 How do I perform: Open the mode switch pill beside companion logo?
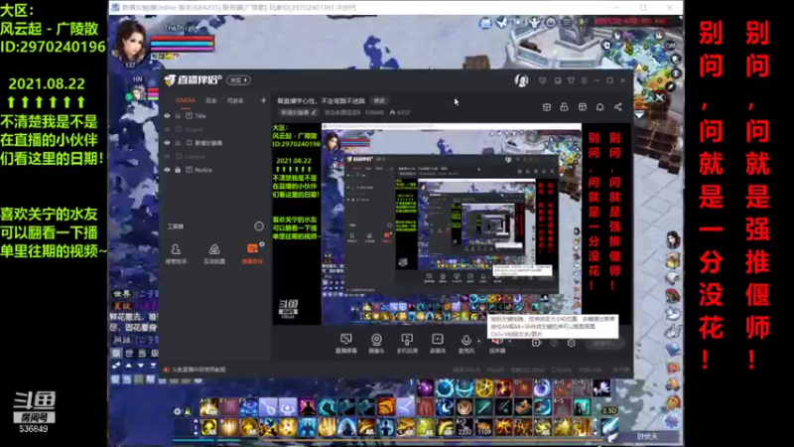coord(238,80)
